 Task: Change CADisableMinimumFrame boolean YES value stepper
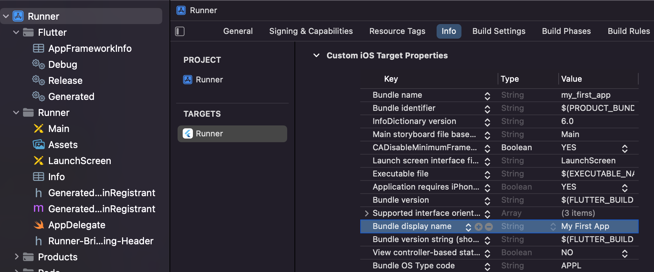[624, 148]
